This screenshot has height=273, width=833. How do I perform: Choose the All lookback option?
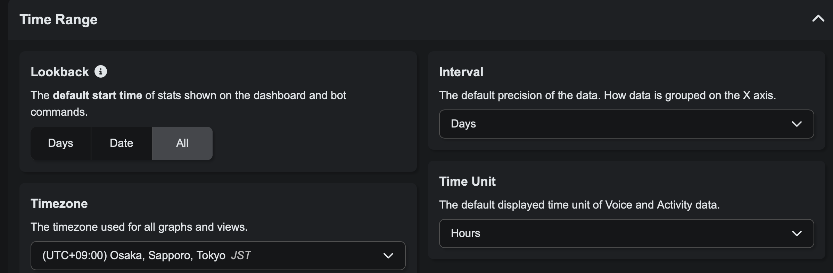click(x=182, y=143)
